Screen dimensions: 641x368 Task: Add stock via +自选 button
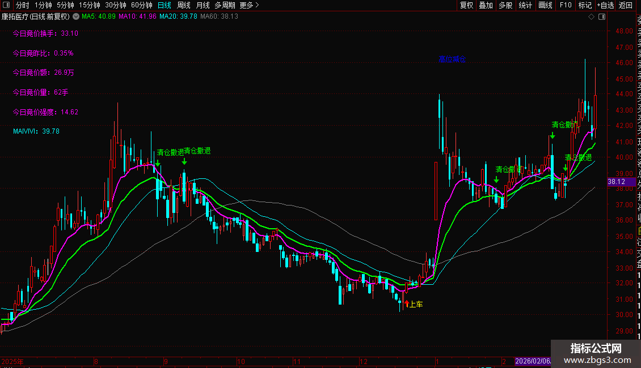[x=605, y=5]
